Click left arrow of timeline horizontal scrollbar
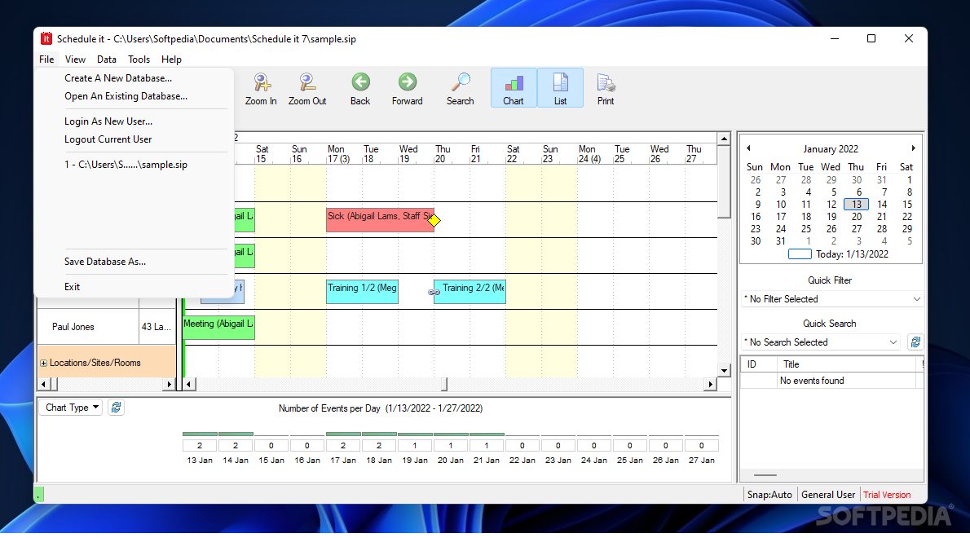The width and height of the screenshot is (970, 538). click(188, 385)
